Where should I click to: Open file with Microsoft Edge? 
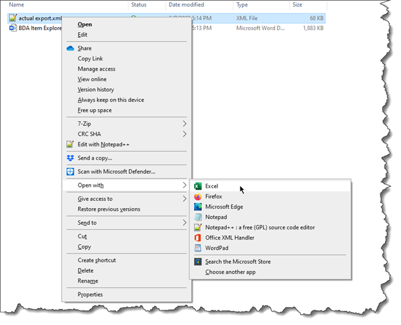tap(271, 207)
